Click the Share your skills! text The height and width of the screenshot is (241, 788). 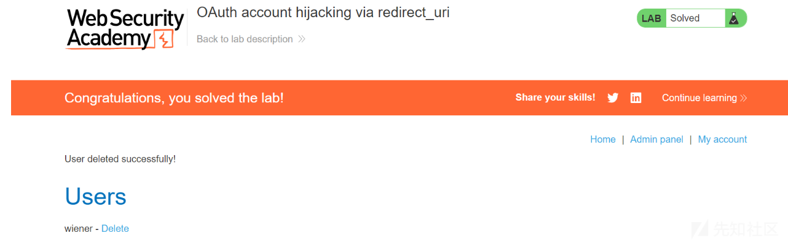tap(555, 98)
